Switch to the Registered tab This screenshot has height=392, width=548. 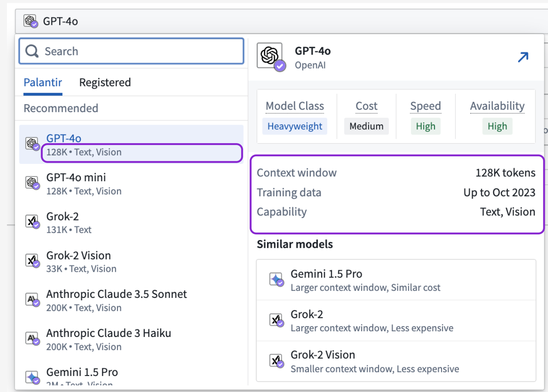tap(105, 82)
